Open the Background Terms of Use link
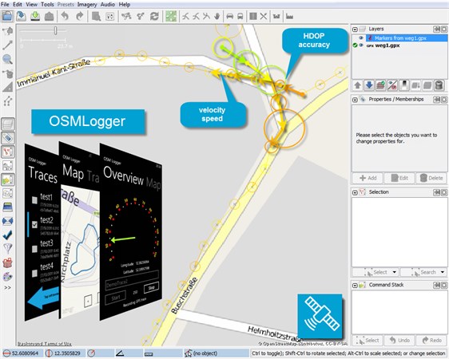Screen dimensions: 449x359 [45, 344]
